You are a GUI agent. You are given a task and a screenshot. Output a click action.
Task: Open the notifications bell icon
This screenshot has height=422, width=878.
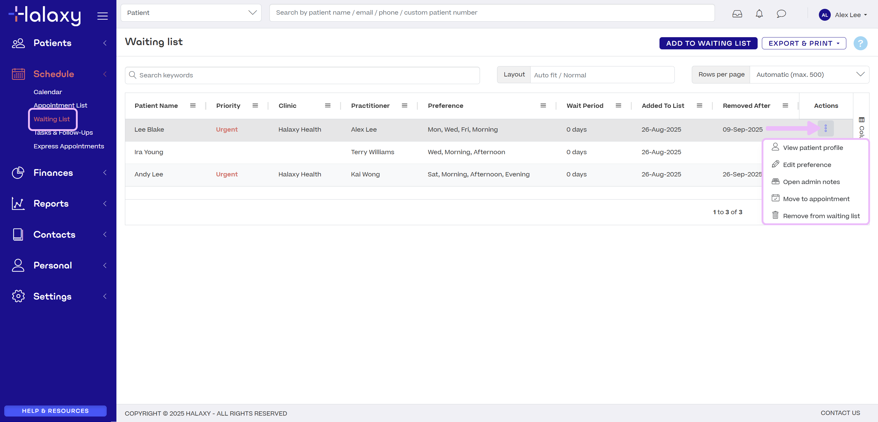[x=759, y=14]
